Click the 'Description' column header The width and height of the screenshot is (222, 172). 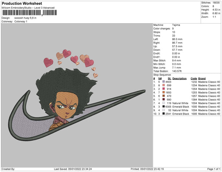179,79
